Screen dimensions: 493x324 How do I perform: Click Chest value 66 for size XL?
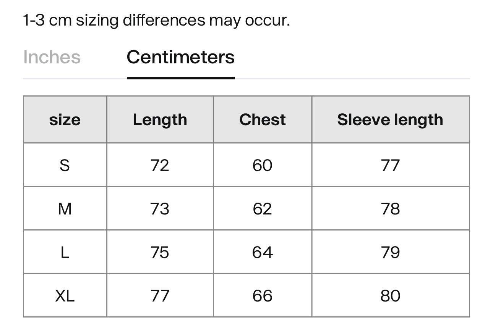point(262,296)
